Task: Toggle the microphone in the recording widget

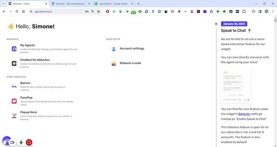Action: [21, 142]
